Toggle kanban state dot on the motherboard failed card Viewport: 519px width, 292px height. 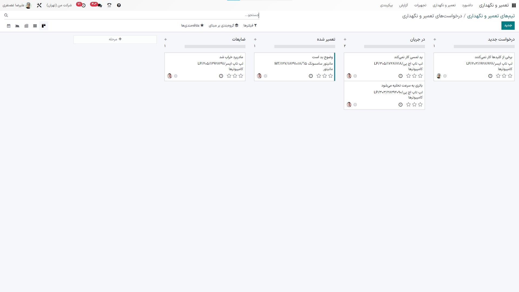click(176, 76)
